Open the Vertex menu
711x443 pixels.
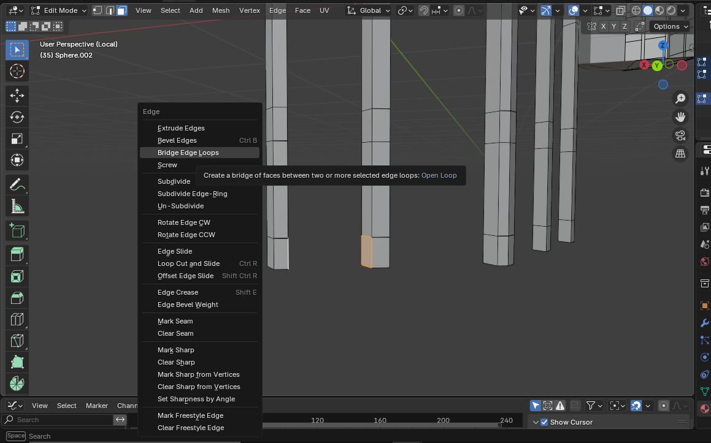[x=250, y=10]
